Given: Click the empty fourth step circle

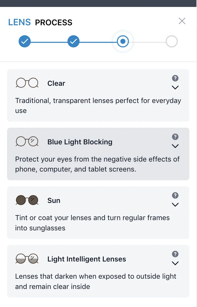Looking at the screenshot, I should pos(172,41).
